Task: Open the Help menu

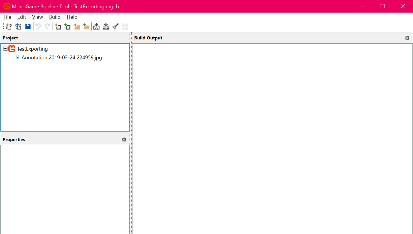Action: click(x=72, y=17)
